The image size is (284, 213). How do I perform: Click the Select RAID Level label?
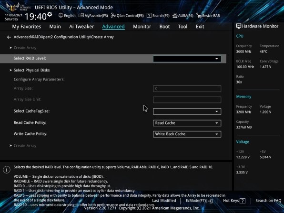click(x=30, y=58)
